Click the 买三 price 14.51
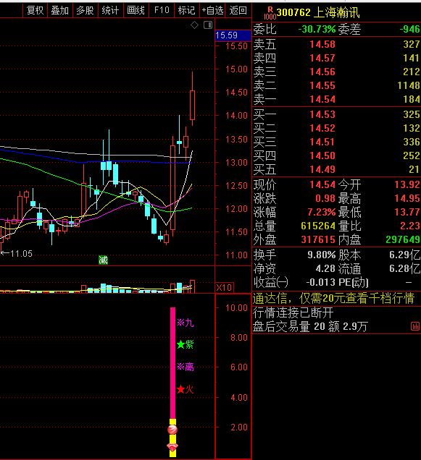 [322, 142]
